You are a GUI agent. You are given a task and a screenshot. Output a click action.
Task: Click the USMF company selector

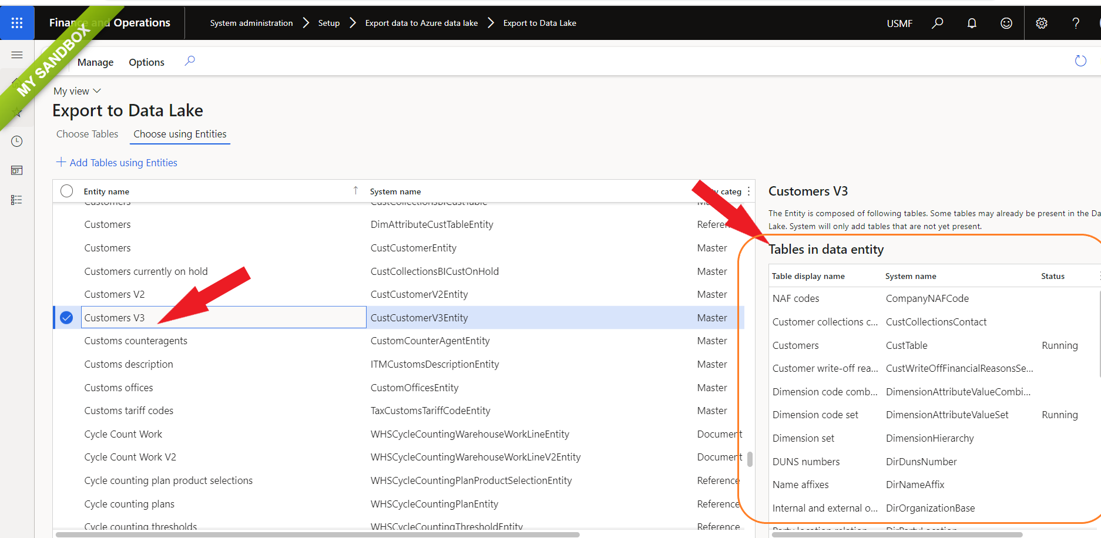coord(899,23)
